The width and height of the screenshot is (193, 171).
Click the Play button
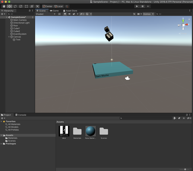coord(137,6)
